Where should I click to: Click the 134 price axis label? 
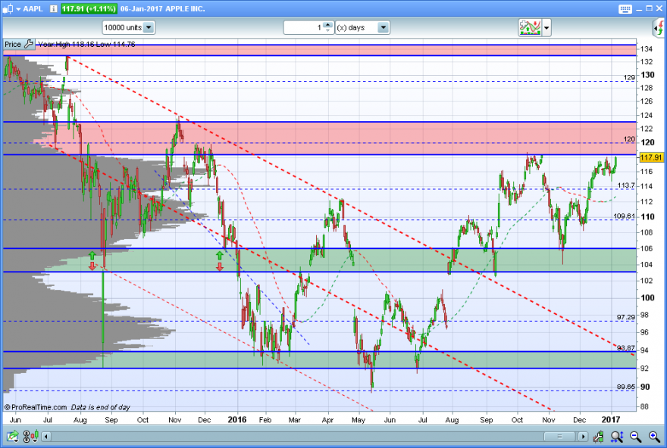pyautogui.click(x=647, y=49)
